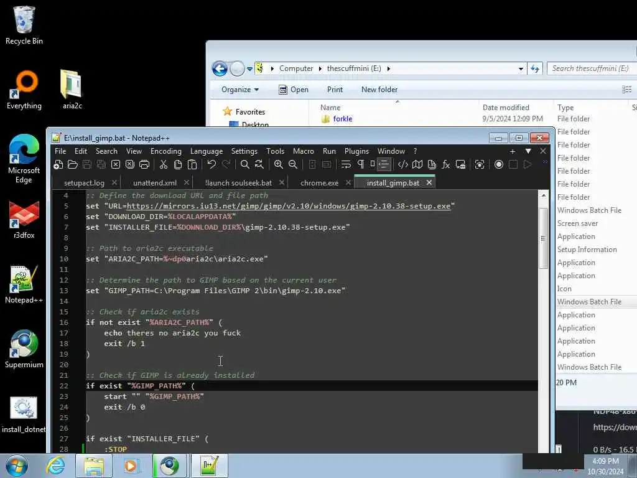The width and height of the screenshot is (637, 478).
Task: Open the Recycle Bin desktop icon
Action: pyautogui.click(x=24, y=25)
